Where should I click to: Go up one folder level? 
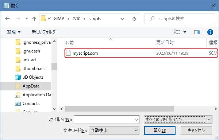pyautogui.click(x=34, y=19)
